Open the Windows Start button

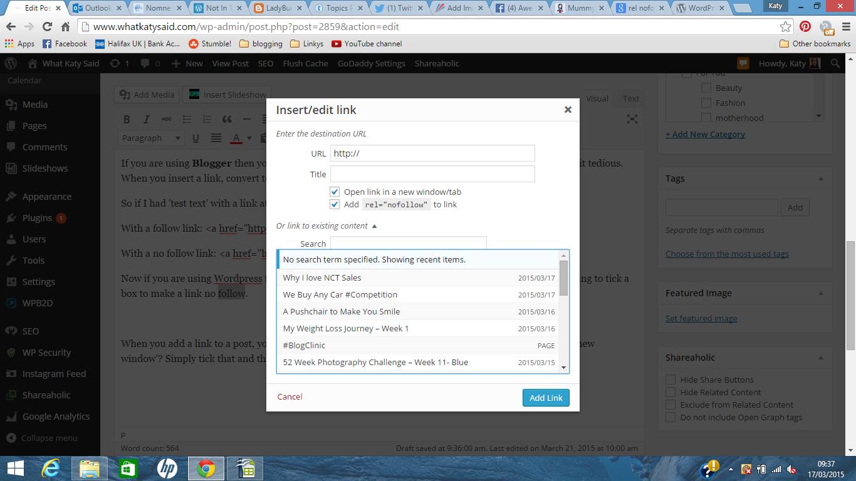click(16, 468)
